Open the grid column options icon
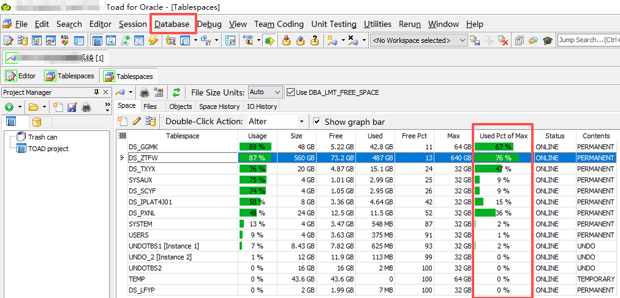The image size is (620, 298). [x=122, y=135]
